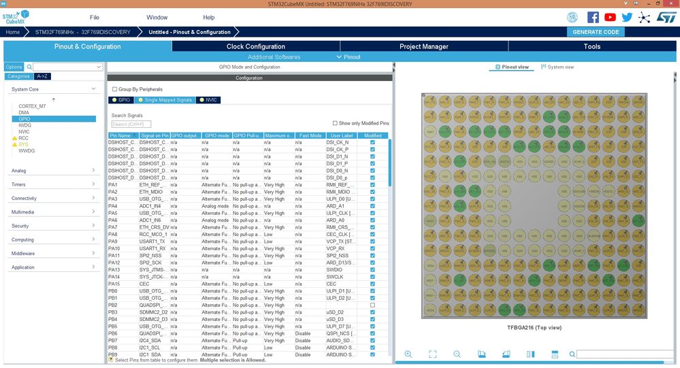Click the Pinout view tab icon
Image resolution: width=680 pixels, height=368 pixels.
pos(498,67)
